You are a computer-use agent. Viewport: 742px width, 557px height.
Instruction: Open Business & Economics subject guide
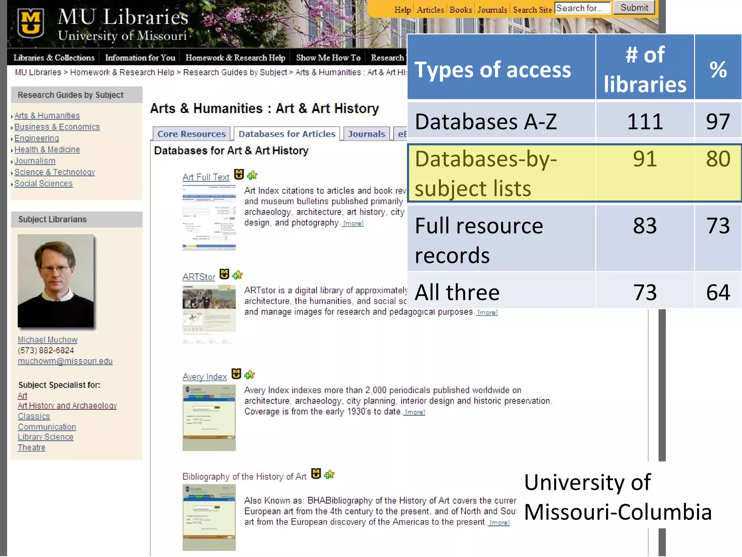point(57,127)
